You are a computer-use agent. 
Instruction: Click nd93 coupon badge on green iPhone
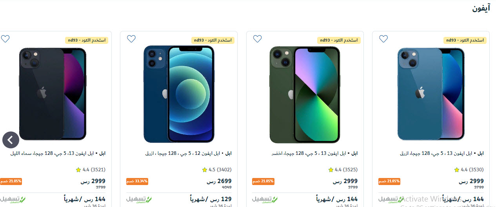click(x=339, y=40)
